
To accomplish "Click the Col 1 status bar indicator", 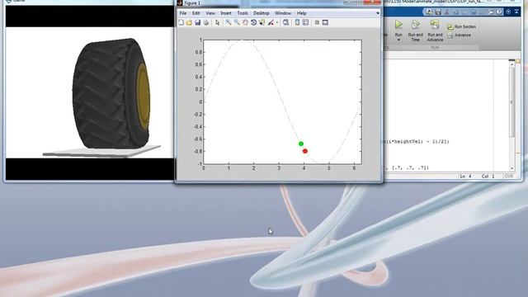I will coord(488,177).
